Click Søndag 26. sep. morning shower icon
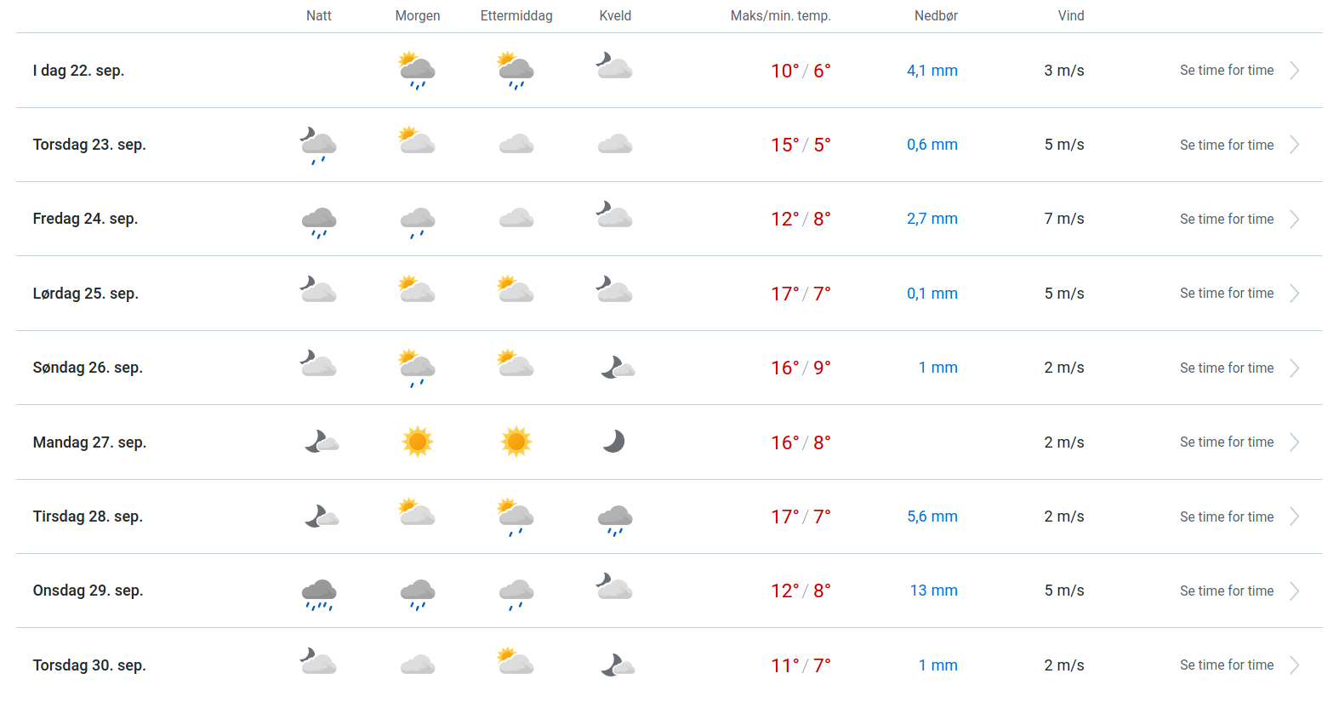This screenshot has height=702, width=1339. [x=418, y=368]
